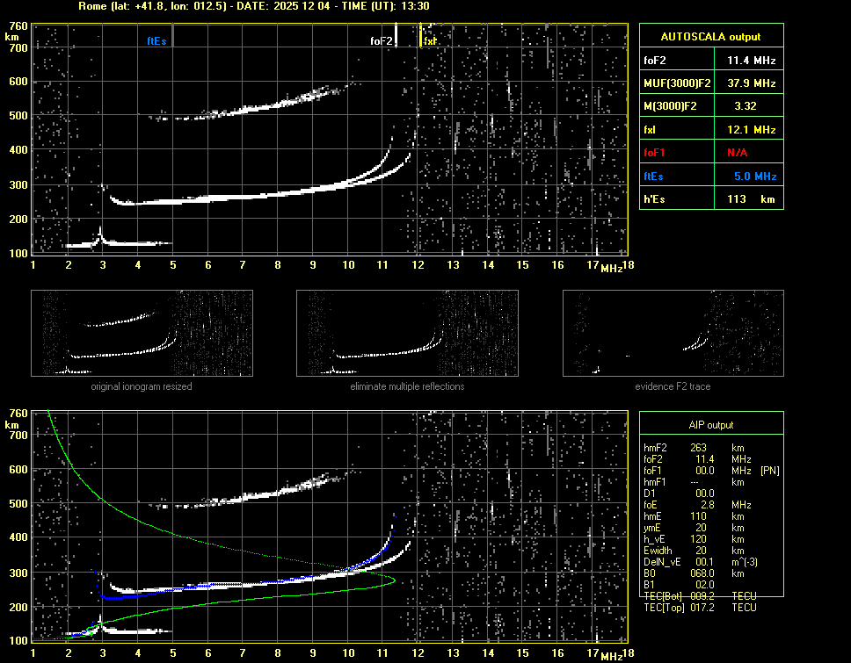Click the AIP output header
Viewport: 851px width, 663px height.
pos(710,424)
